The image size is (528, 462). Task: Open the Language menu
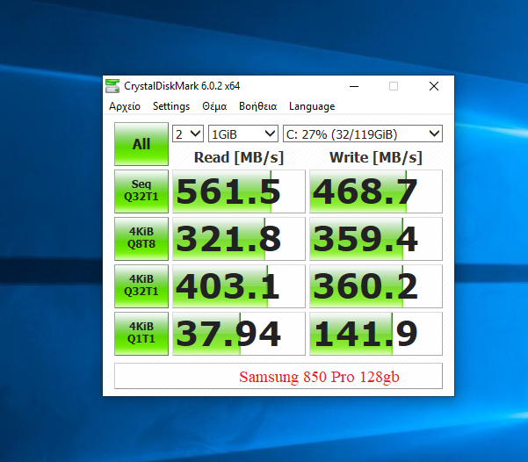(x=312, y=106)
